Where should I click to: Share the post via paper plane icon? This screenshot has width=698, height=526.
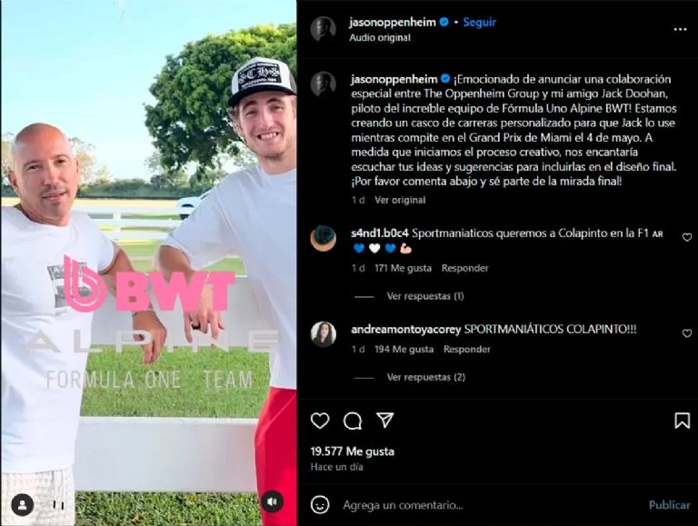pos(385,420)
